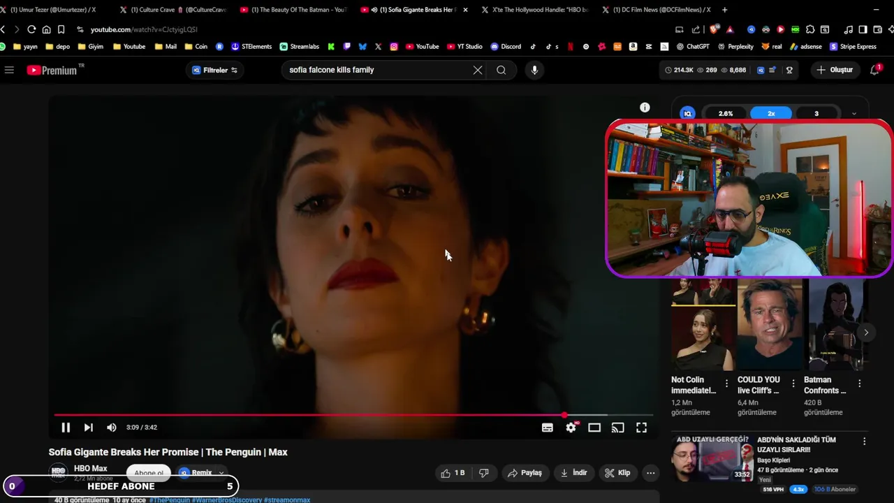Viewport: 894px width, 503px height.
Task: Share the video via Paylaş
Action: pos(525,473)
